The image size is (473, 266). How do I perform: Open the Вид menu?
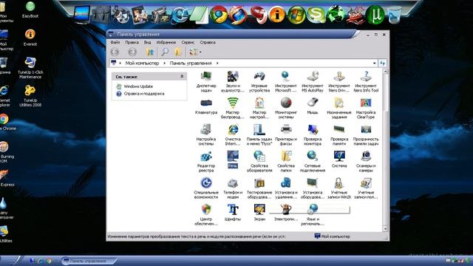coord(147,43)
